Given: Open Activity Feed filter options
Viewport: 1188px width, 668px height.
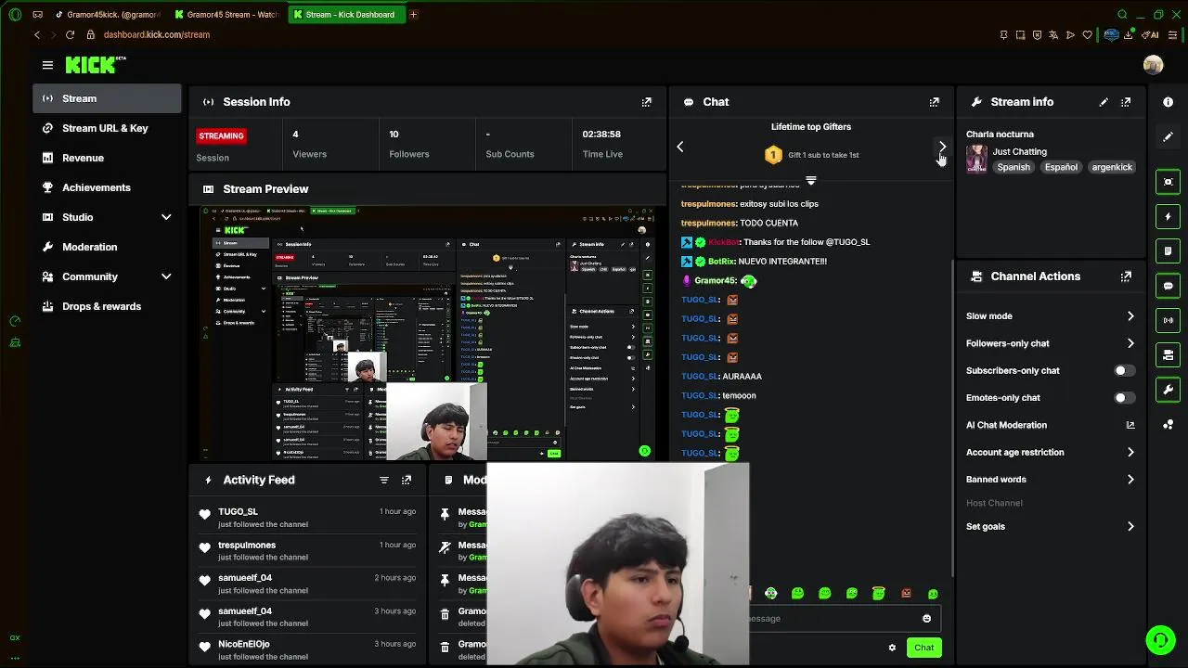Looking at the screenshot, I should pos(384,481).
